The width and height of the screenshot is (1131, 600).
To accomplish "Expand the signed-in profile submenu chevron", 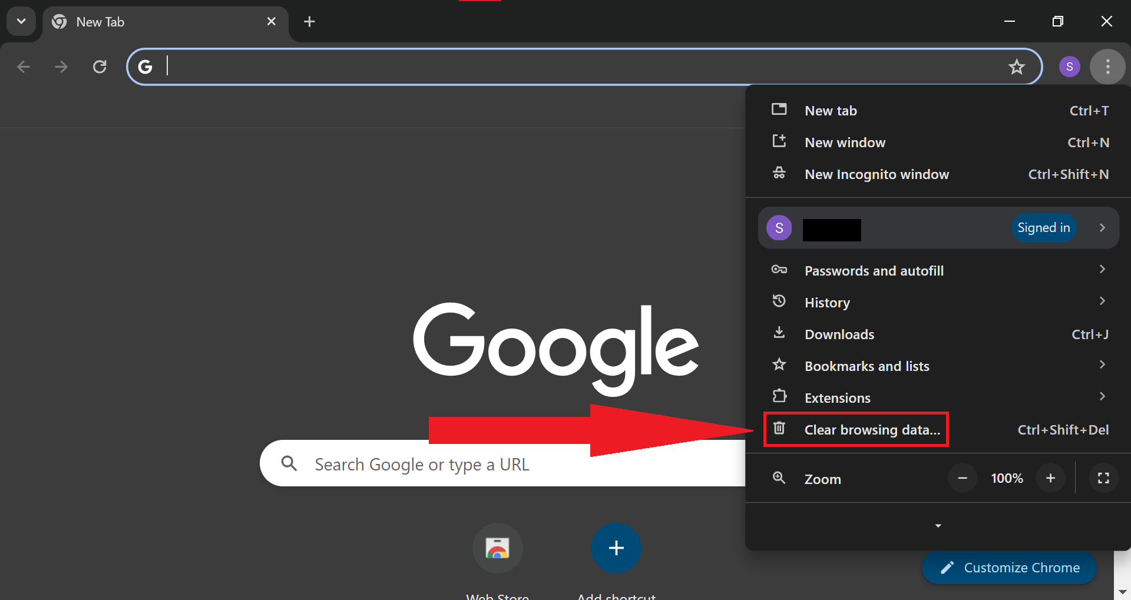I will click(x=1102, y=228).
